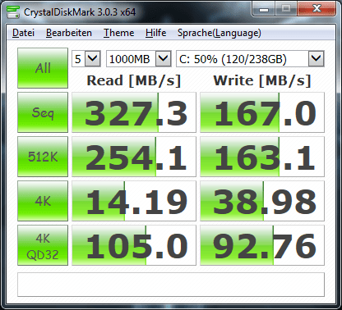The height and width of the screenshot is (310, 342).
Task: Expand the test count dropdown showing 5
Action: click(92, 58)
